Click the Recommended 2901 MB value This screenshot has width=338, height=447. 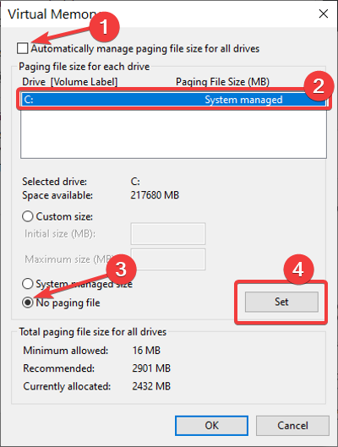[x=151, y=368]
